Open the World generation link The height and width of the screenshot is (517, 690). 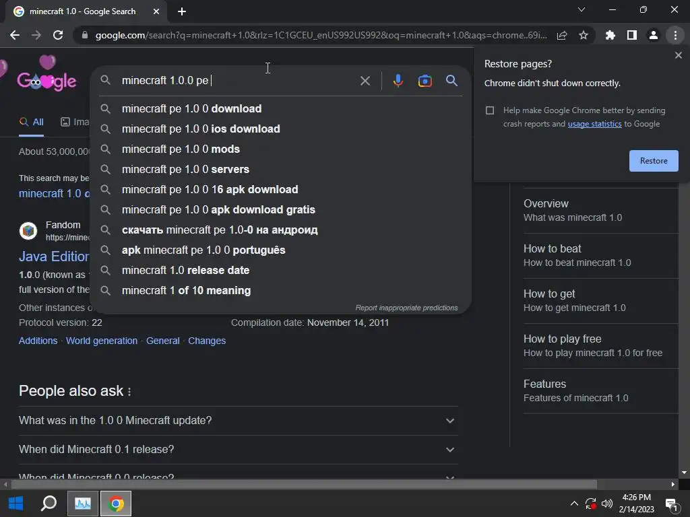[x=102, y=341]
